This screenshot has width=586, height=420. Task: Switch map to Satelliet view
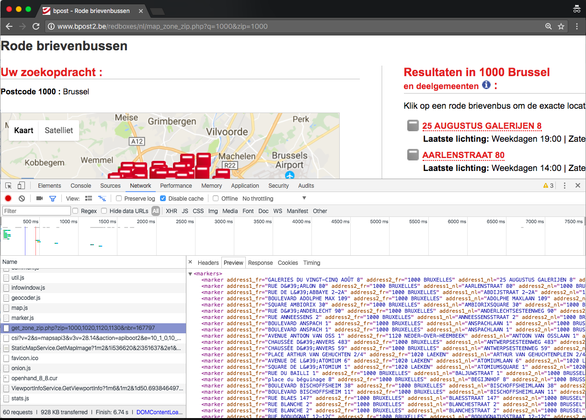click(59, 130)
